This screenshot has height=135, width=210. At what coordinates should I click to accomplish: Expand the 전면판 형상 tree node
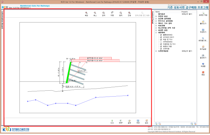156,16
